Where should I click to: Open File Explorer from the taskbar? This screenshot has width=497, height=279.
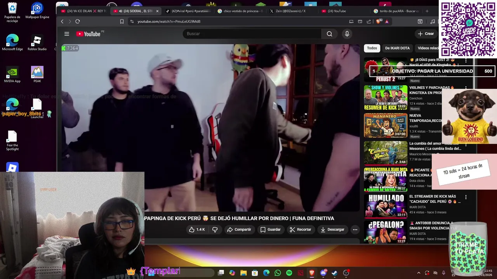point(243,273)
